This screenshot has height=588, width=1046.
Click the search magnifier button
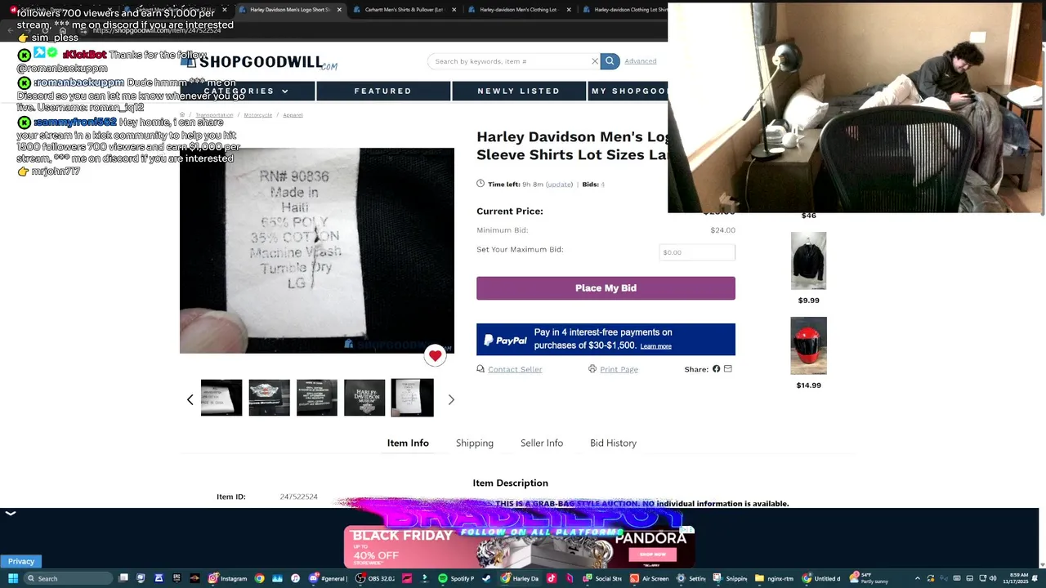tap(610, 61)
